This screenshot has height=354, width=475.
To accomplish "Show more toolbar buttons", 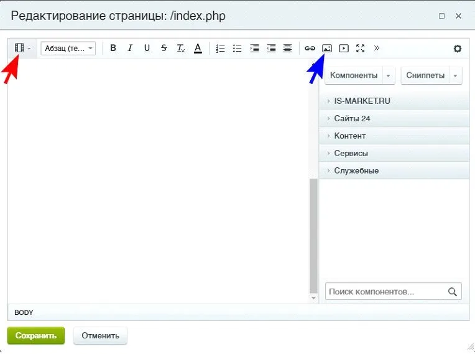I will [x=377, y=48].
